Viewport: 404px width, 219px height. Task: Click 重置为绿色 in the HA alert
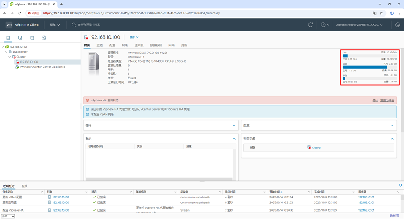point(387,100)
